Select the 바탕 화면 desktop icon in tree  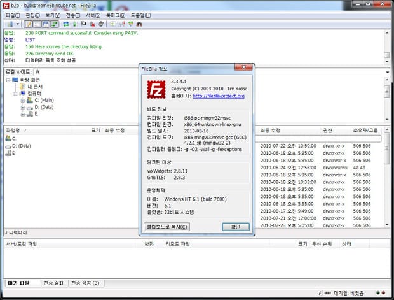point(15,80)
